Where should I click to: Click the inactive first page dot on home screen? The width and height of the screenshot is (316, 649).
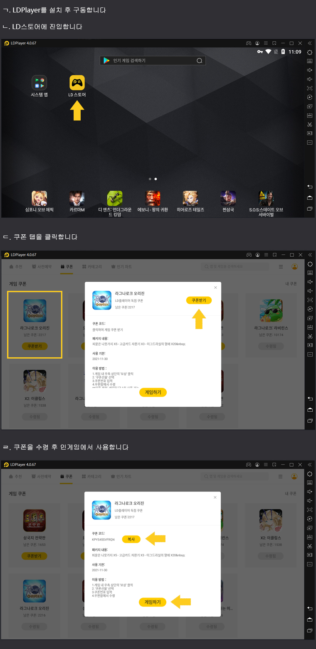pyautogui.click(x=150, y=179)
